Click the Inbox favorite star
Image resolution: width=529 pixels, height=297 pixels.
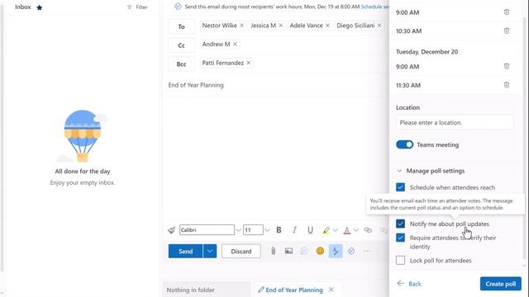[x=39, y=7]
